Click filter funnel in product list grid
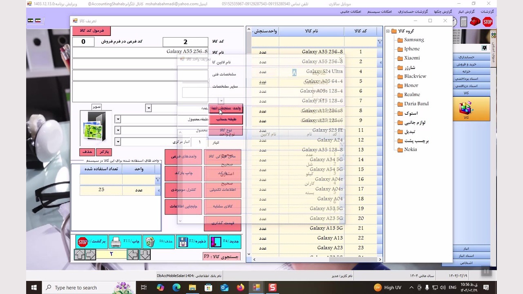Viewport: 523px width, 294px height. [380, 42]
